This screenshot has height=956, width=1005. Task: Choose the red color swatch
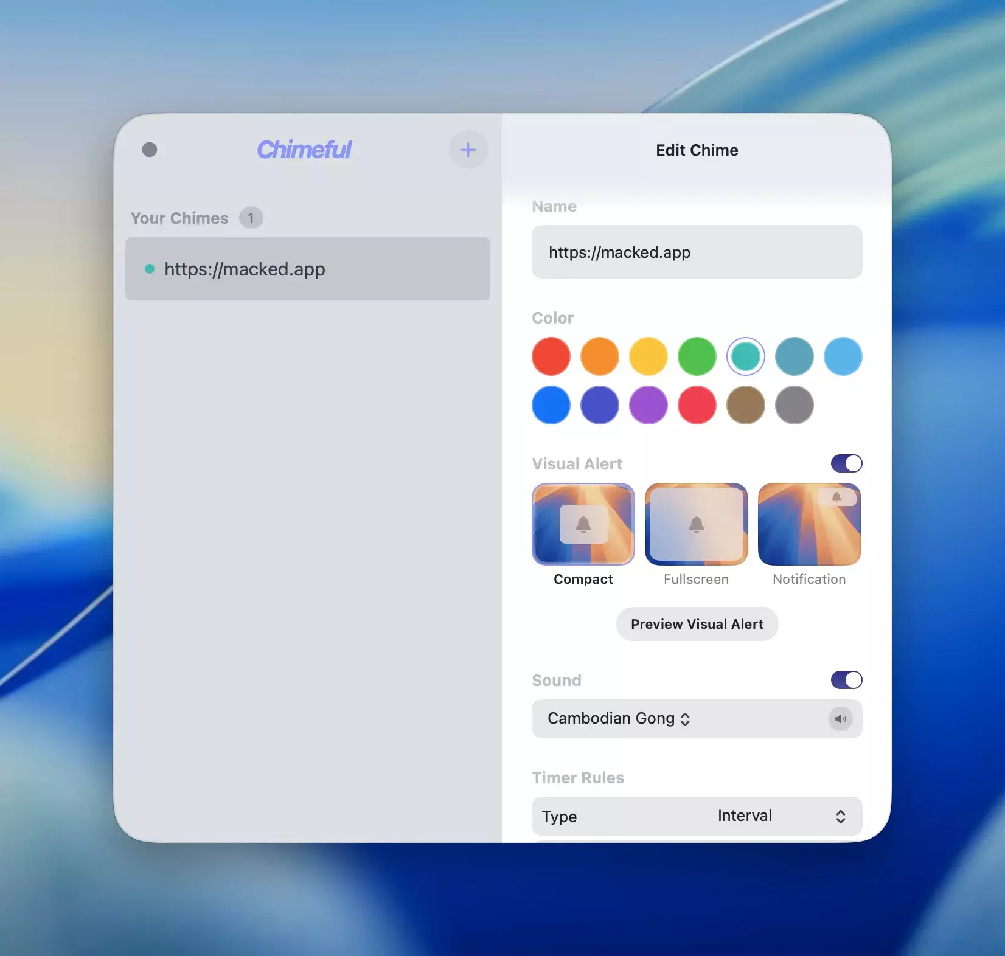click(551, 356)
